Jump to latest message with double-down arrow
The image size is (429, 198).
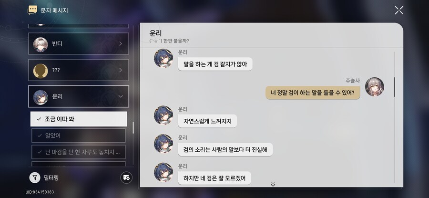click(x=273, y=184)
